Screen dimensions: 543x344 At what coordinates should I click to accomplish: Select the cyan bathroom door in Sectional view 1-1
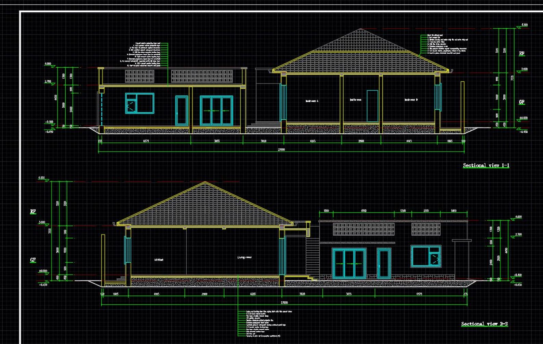372,106
